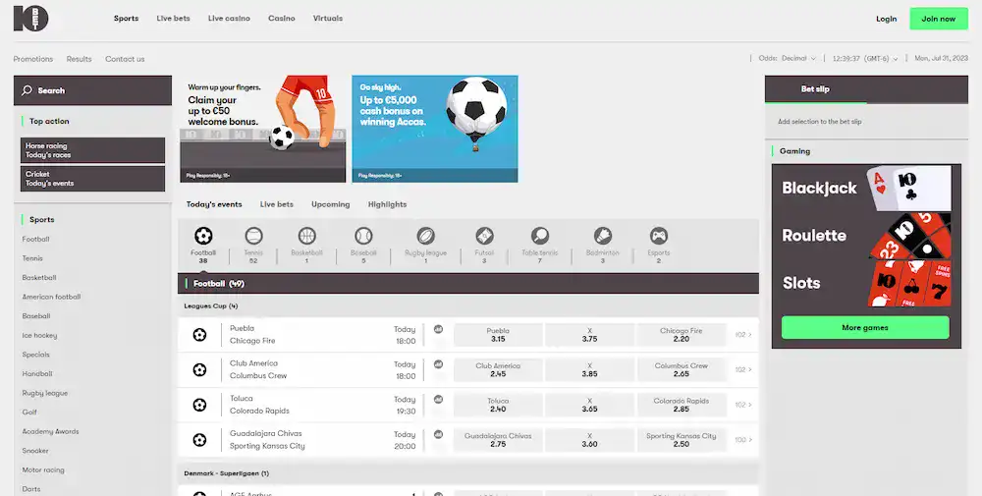Open the Slots game tile
982x496 pixels.
point(866,283)
